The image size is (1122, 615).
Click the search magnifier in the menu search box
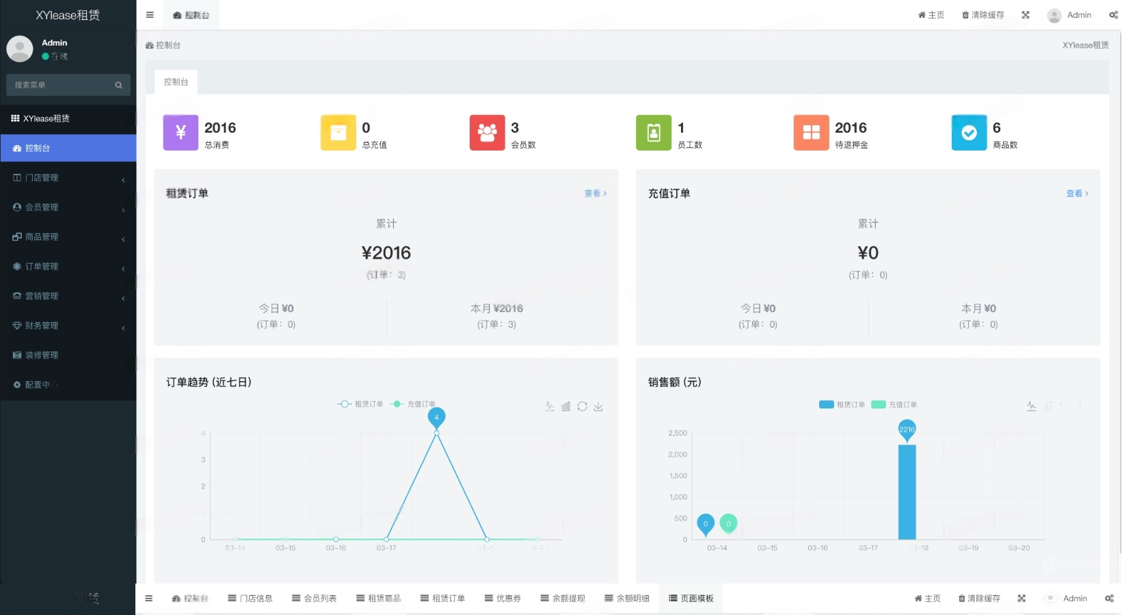tap(118, 85)
